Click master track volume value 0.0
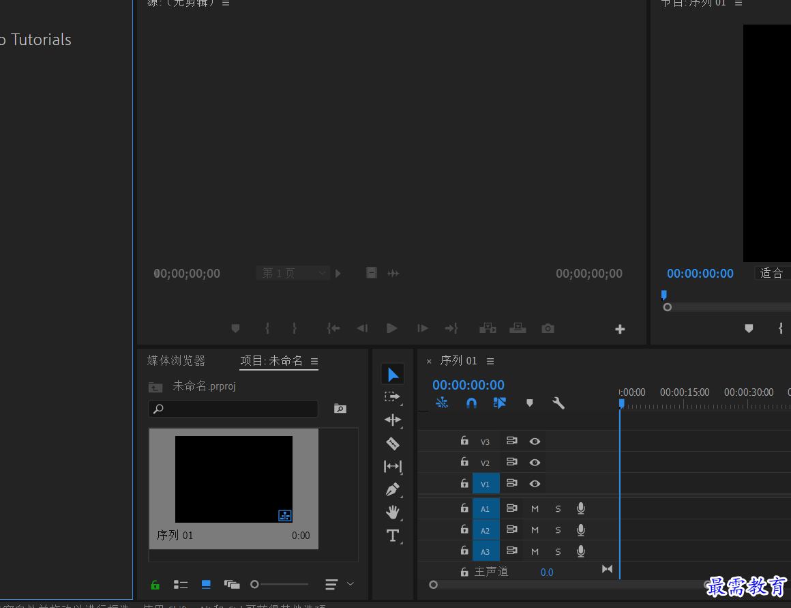 [547, 572]
